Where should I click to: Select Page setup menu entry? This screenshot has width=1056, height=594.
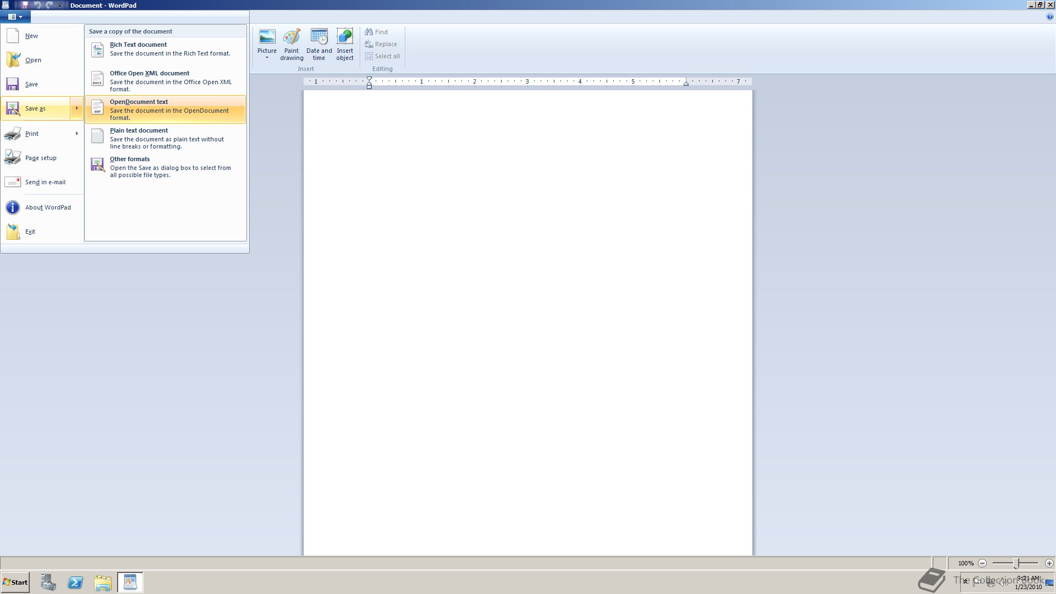(42, 158)
